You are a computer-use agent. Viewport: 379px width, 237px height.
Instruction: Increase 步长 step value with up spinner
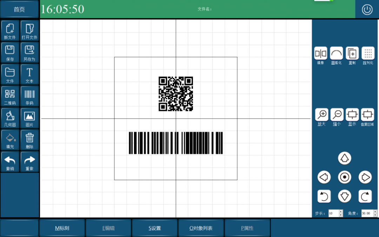[x=341, y=212]
